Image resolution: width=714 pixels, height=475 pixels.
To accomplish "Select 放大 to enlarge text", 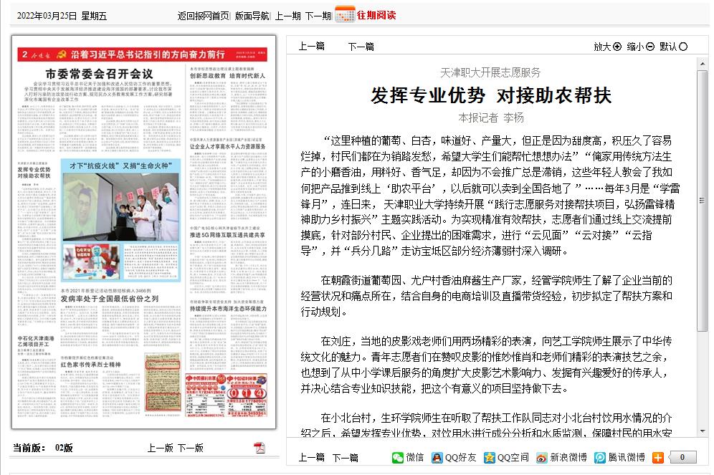I will click(x=607, y=47).
